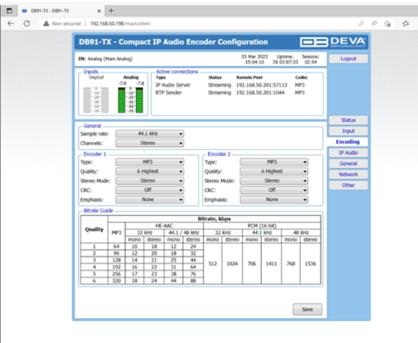The image size is (418, 343).
Task: Click the IN: Analog (Main Analog) text
Action: click(105, 59)
